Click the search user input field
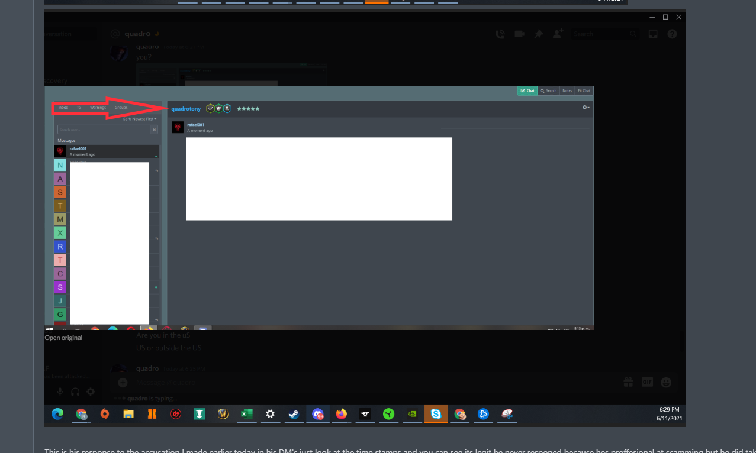Image resolution: width=756 pixels, height=453 pixels. coord(104,129)
